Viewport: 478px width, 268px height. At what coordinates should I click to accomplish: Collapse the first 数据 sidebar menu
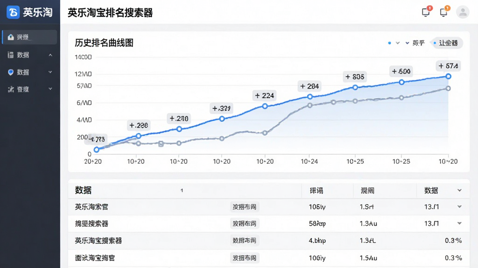(x=50, y=55)
